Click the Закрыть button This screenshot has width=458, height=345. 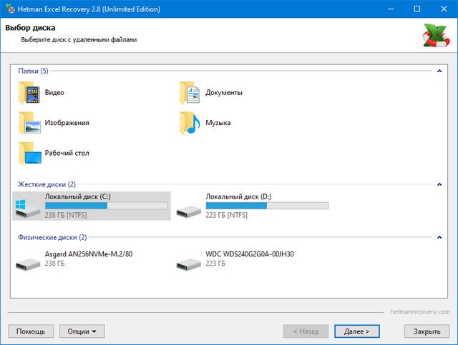(x=427, y=331)
